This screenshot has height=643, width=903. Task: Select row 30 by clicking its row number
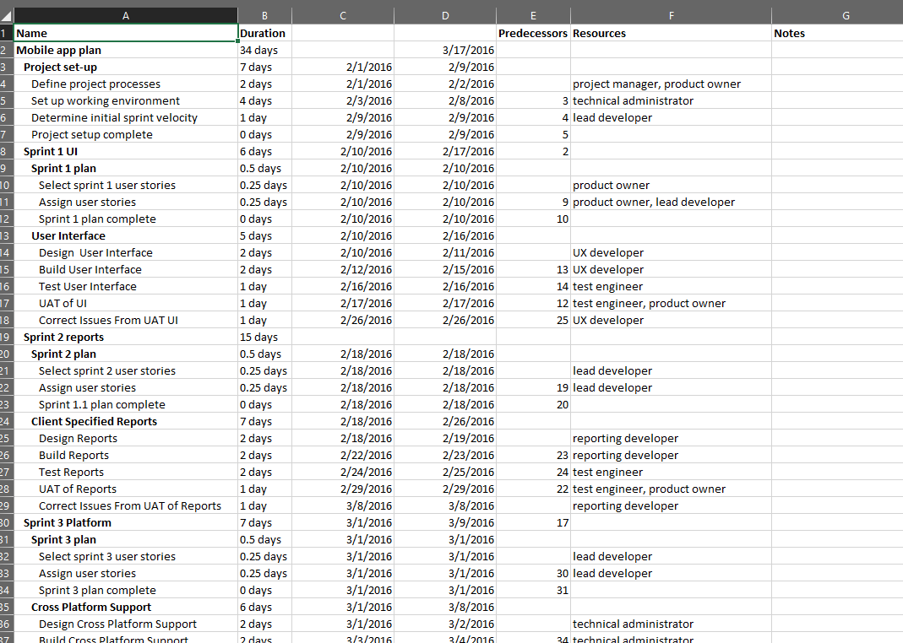point(7,522)
